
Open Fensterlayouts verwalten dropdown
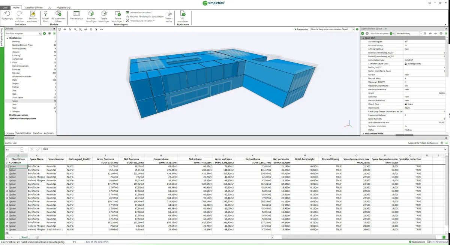click(x=140, y=21)
